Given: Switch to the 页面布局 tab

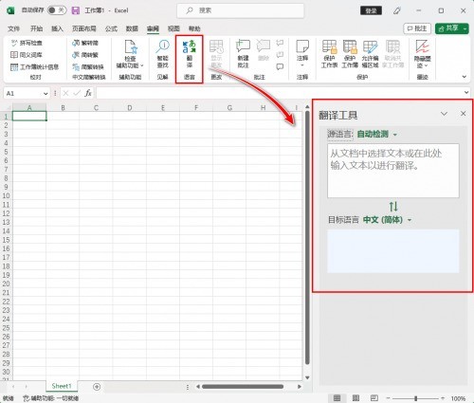Looking at the screenshot, I should tap(84, 28).
